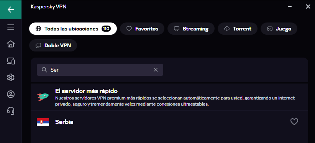This screenshot has height=143, width=315.
Task: Open the hamburger menu in the sidebar
Action: [11, 27]
